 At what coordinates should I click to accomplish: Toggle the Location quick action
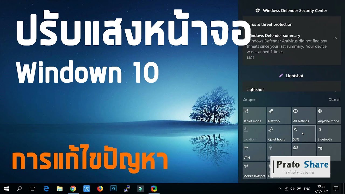[254, 134]
